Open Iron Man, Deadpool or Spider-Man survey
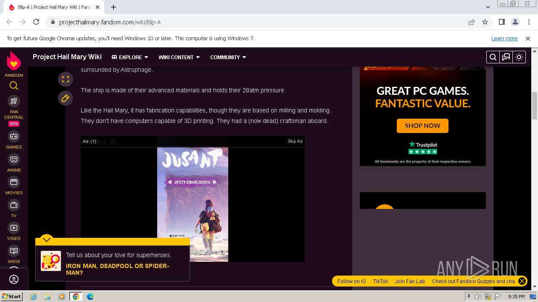 point(118,269)
